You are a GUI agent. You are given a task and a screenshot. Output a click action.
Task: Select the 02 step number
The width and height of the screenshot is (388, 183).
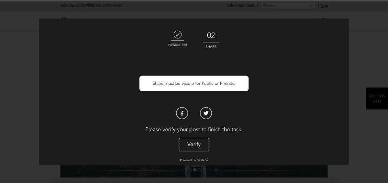point(211,36)
